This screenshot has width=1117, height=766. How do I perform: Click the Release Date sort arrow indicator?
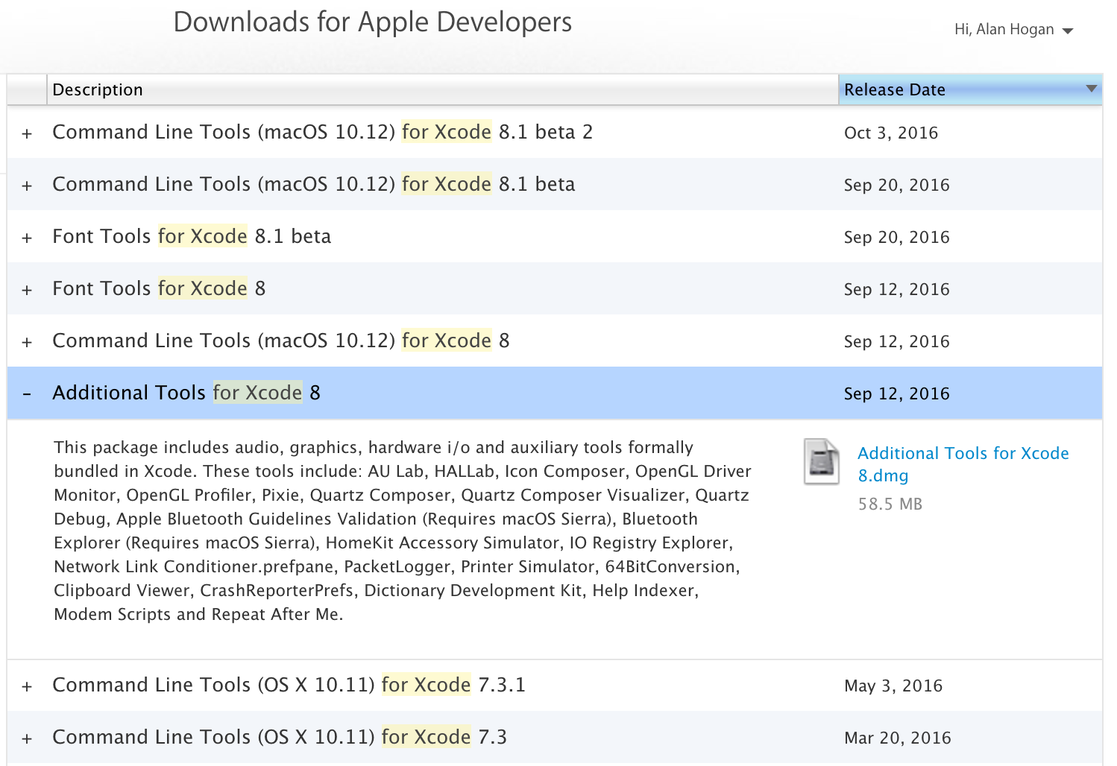(1092, 89)
